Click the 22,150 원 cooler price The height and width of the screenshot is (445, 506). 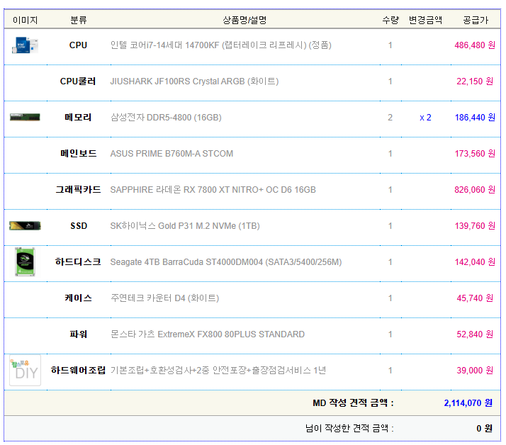point(475,81)
